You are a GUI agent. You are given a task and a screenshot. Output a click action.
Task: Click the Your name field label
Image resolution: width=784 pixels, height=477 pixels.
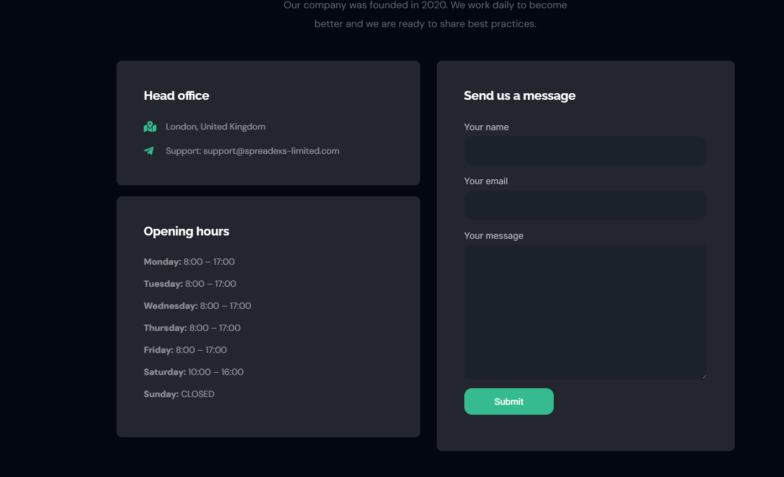pos(486,127)
